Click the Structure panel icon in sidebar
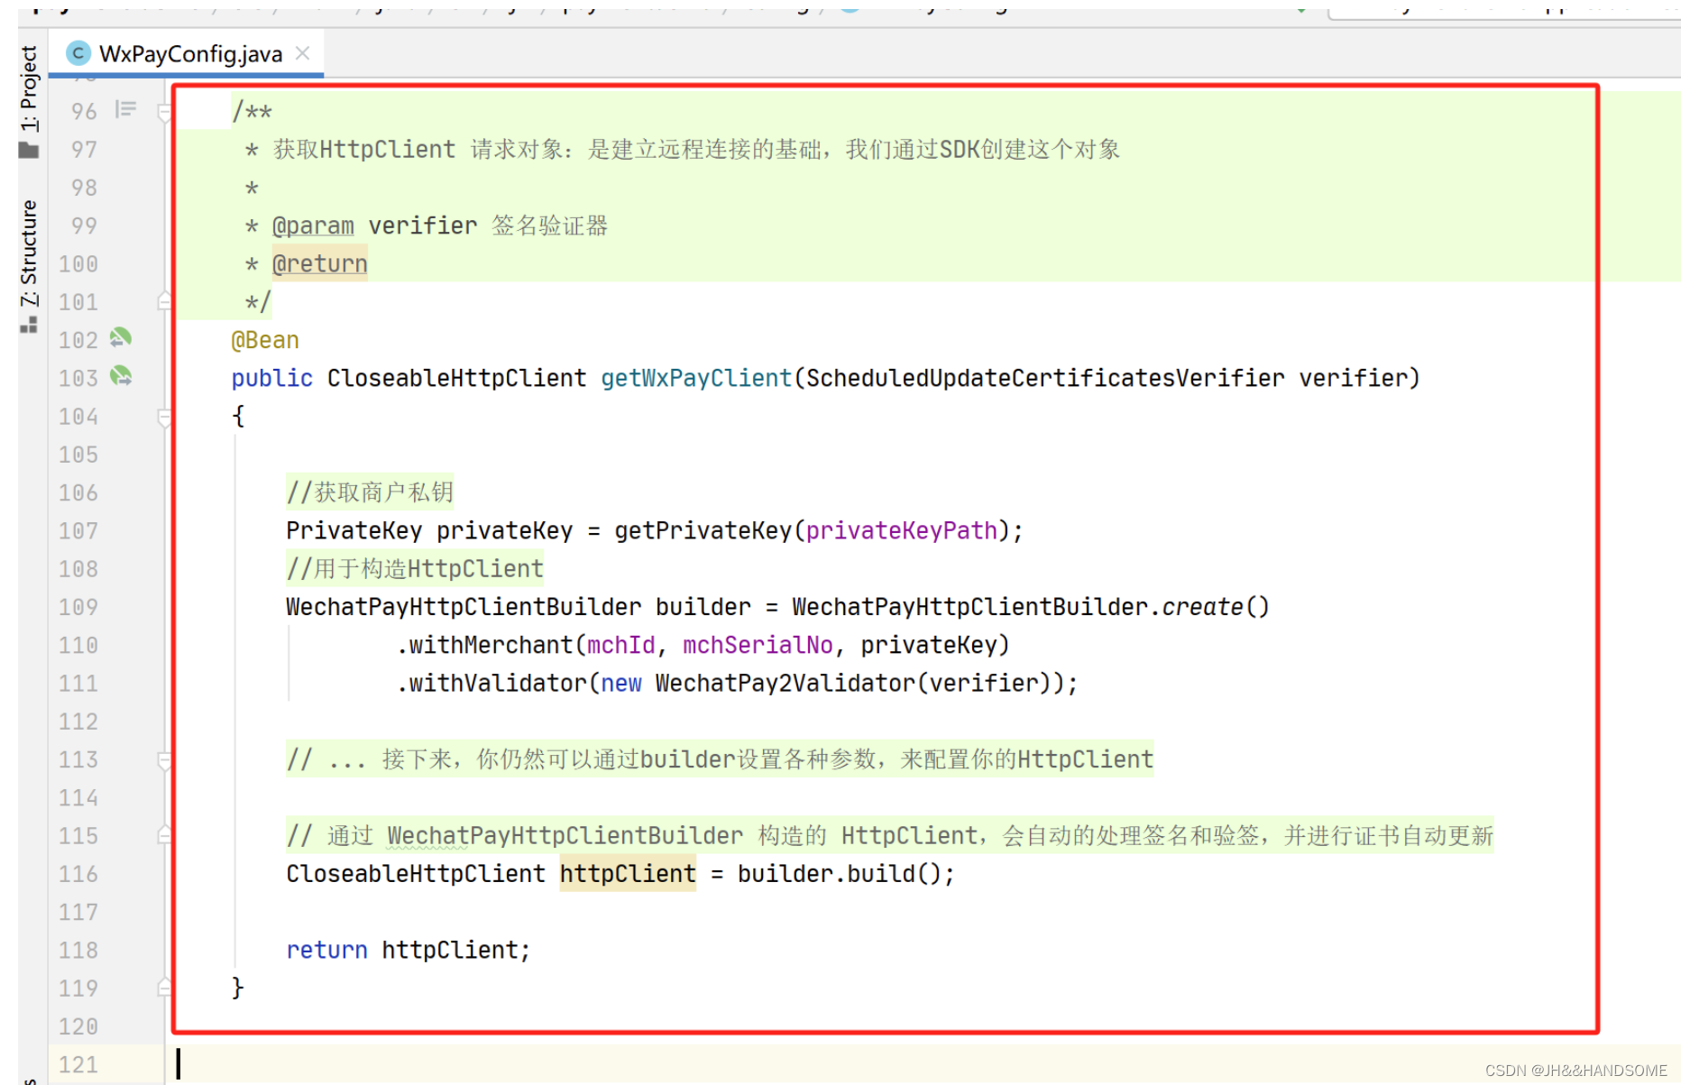Viewport: 1681px width, 1085px height. click(x=29, y=325)
